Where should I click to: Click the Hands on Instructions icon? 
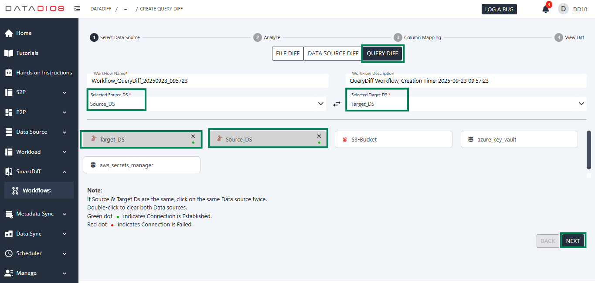click(9, 72)
